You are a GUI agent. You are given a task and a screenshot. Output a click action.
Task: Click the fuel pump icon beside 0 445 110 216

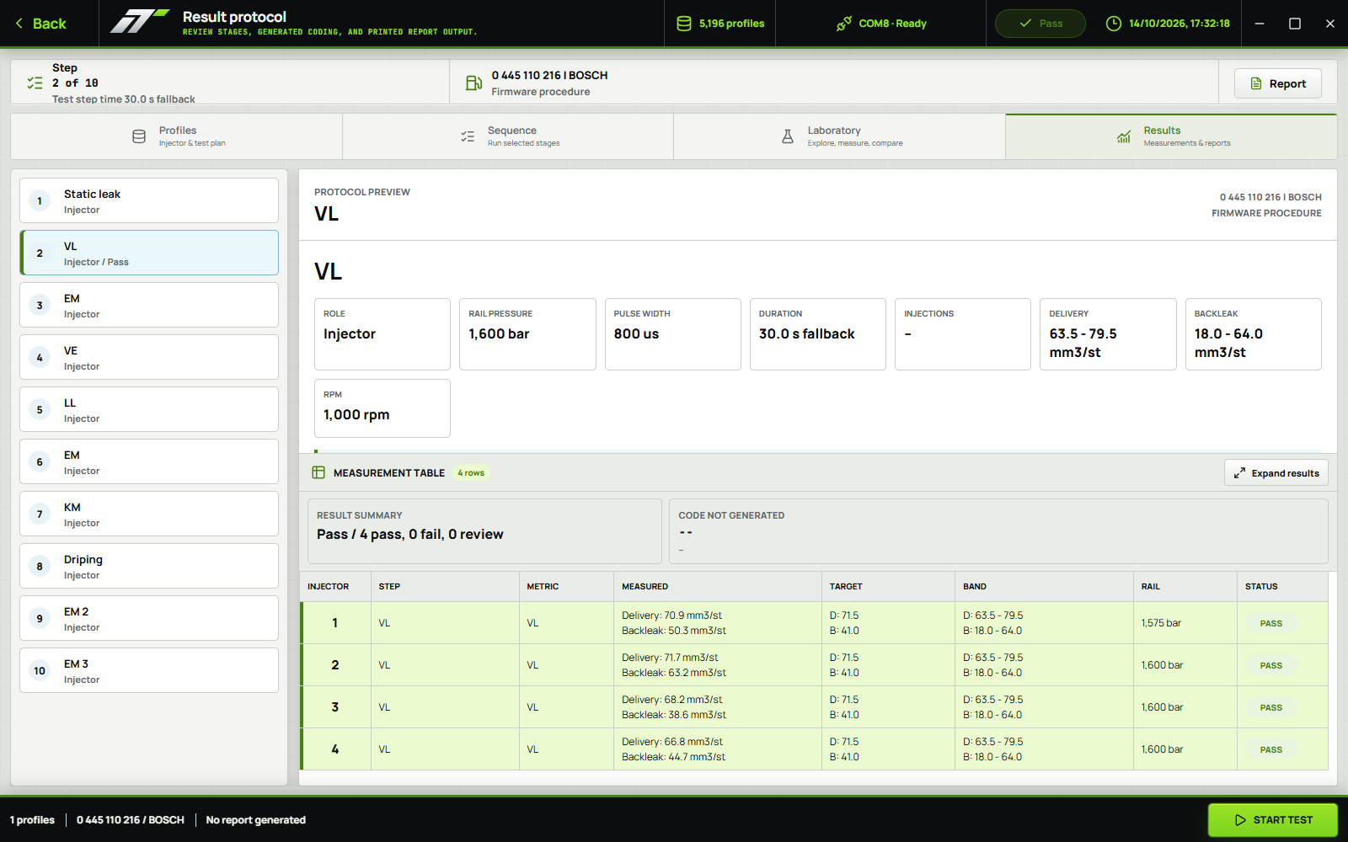[x=473, y=83]
